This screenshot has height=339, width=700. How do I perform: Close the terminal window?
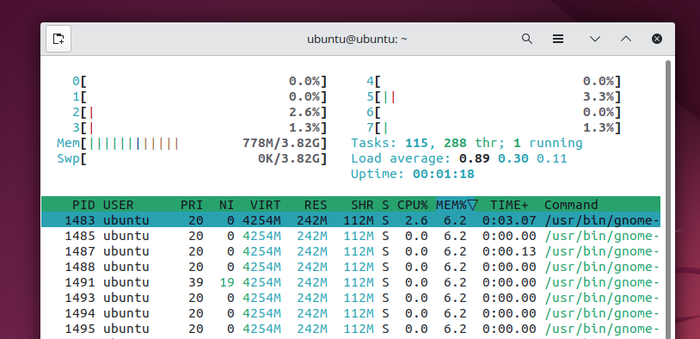click(x=657, y=39)
